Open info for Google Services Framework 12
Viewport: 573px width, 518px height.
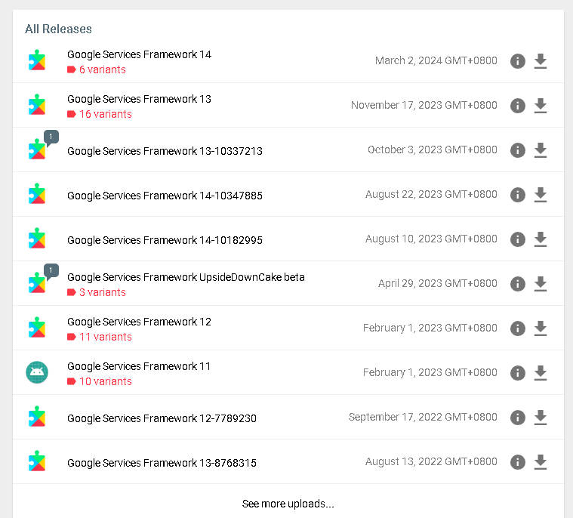(517, 328)
